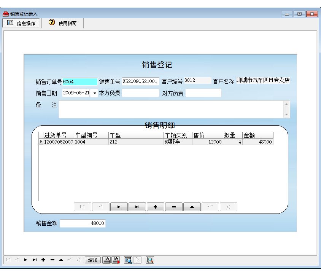The height and width of the screenshot is (271, 321).
Task: Click the 销售单号 field XS20090521001
Action: [140, 81]
